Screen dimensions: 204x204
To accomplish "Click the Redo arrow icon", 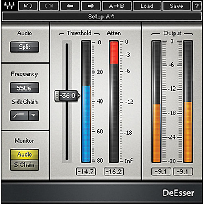I will 49,6.
